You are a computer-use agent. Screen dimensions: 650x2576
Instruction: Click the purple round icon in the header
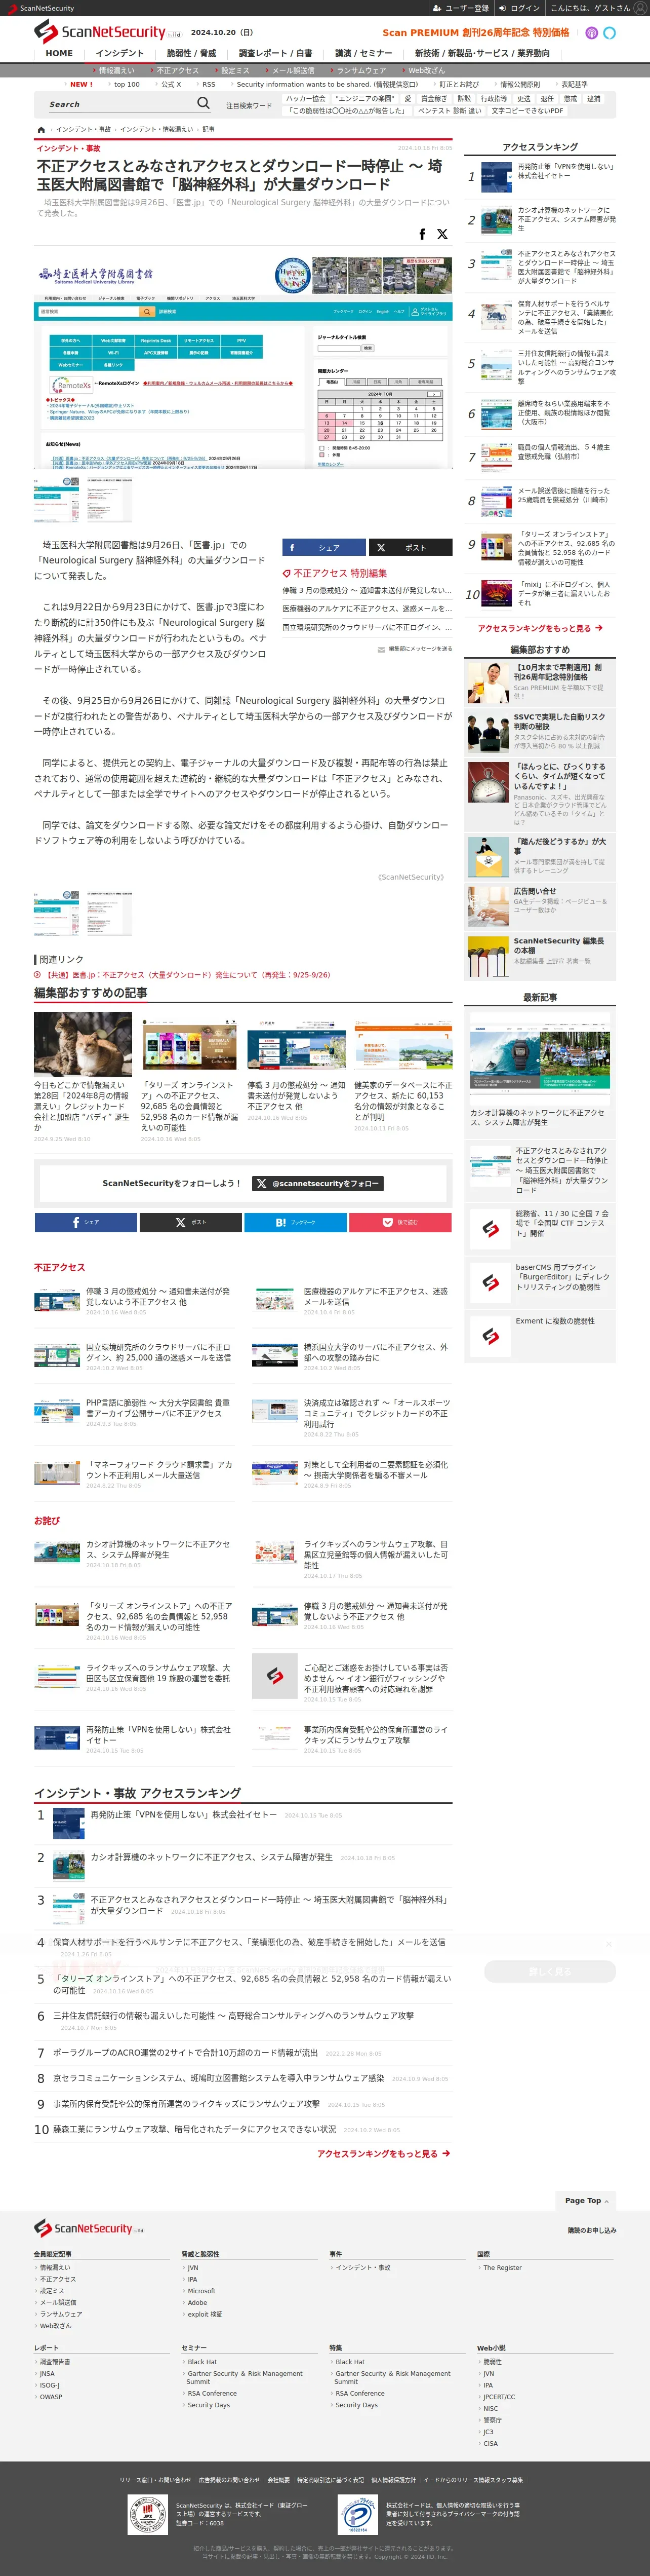pos(591,33)
